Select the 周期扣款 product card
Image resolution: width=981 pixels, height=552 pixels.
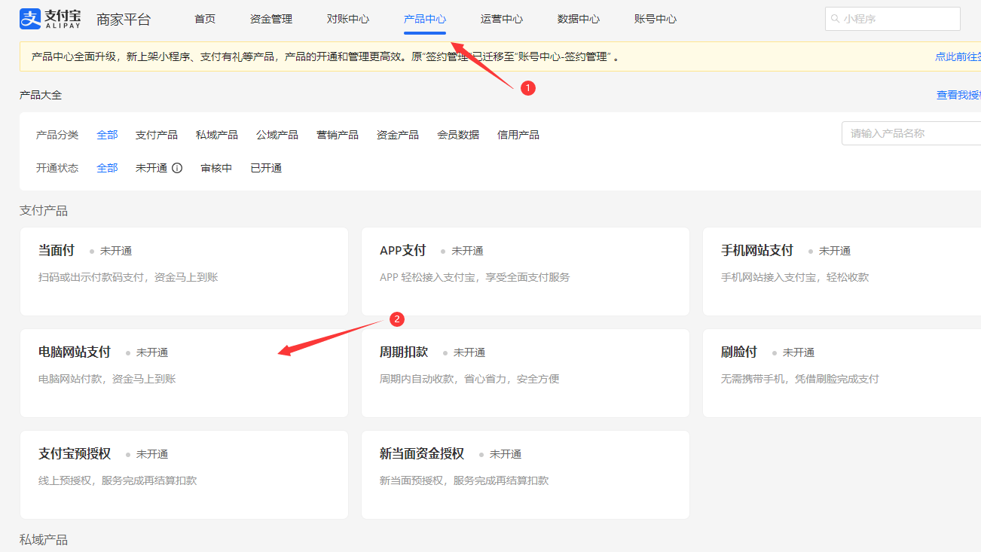(x=525, y=373)
